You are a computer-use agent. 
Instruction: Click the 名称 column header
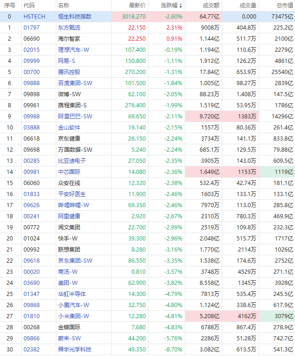64,6
